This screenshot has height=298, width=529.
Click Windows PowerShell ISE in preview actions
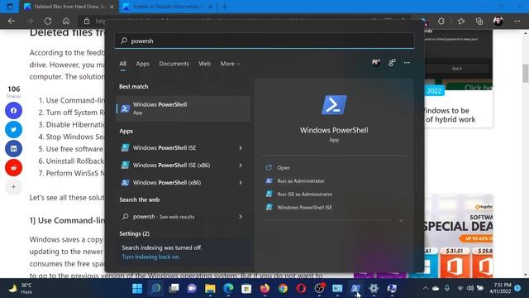304,208
